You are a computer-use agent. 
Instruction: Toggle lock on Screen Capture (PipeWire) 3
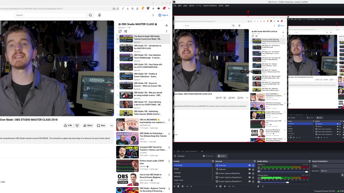pyautogui.click(x=253, y=181)
